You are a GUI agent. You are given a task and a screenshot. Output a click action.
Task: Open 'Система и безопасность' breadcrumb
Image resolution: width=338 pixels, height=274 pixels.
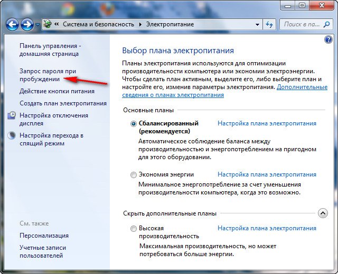click(x=98, y=24)
